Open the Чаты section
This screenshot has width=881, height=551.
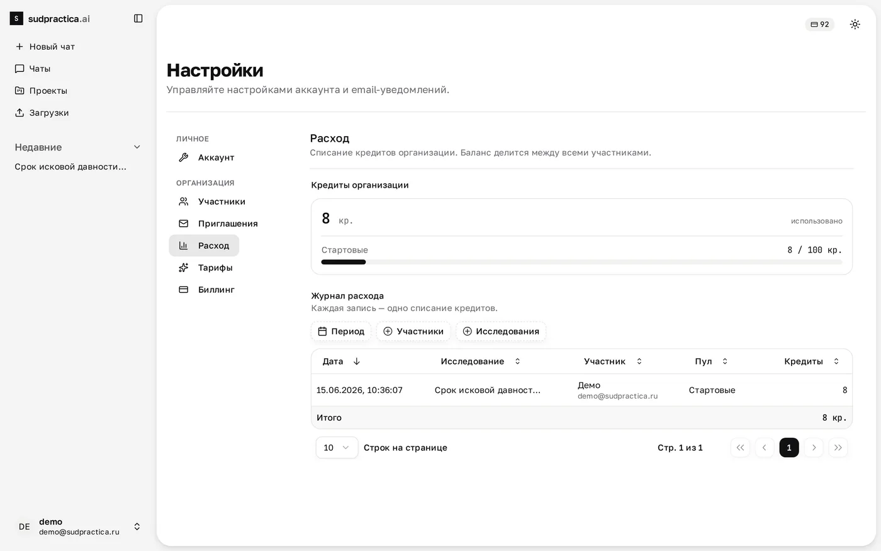[x=33, y=69]
